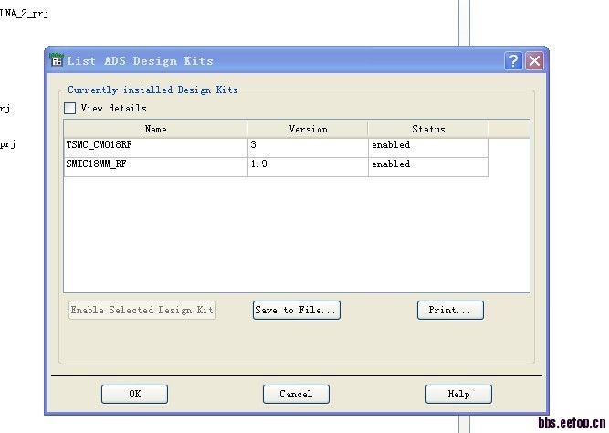Dismiss dialog with Cancel button

click(x=297, y=394)
